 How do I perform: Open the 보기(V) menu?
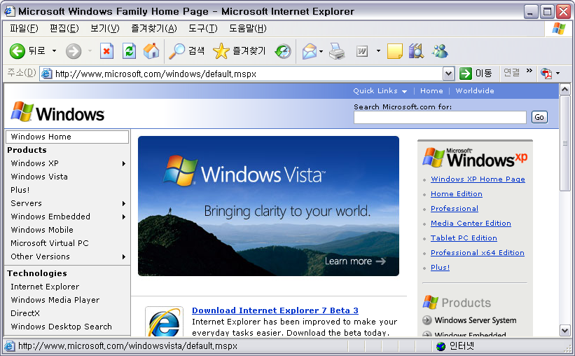pos(105,29)
